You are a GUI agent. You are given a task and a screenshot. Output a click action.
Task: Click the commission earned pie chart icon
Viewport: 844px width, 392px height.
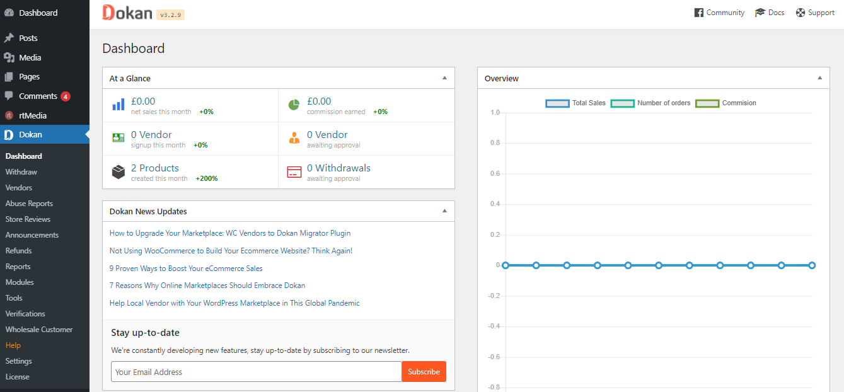tap(294, 105)
